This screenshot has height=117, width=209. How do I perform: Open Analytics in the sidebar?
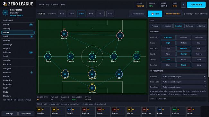18,69
